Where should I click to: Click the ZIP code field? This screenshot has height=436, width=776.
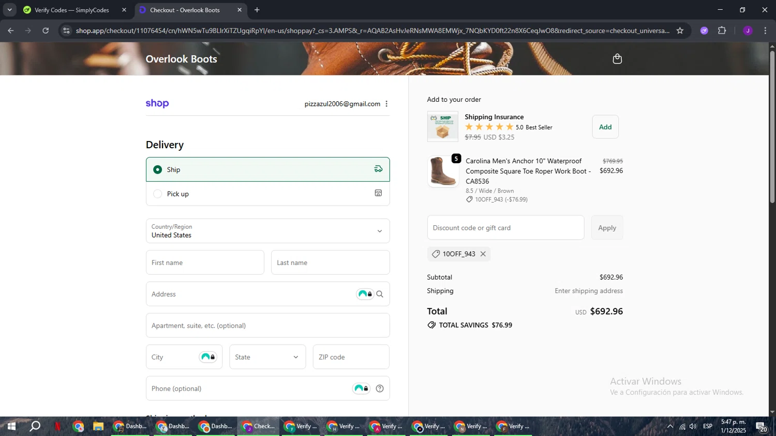351,357
